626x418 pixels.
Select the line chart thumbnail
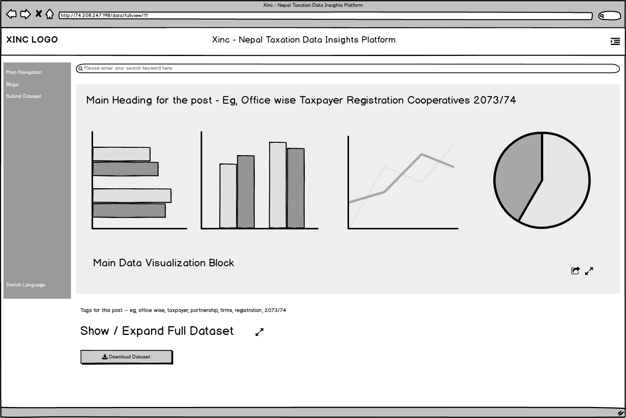402,182
